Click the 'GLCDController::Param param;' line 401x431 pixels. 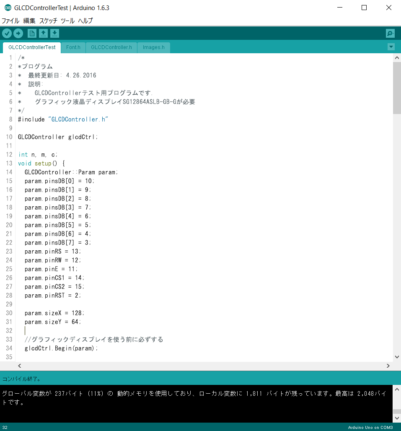(x=71, y=172)
